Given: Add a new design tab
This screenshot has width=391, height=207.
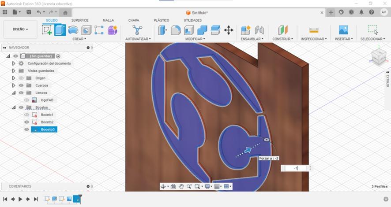Looking at the screenshot, I should coord(331,12).
